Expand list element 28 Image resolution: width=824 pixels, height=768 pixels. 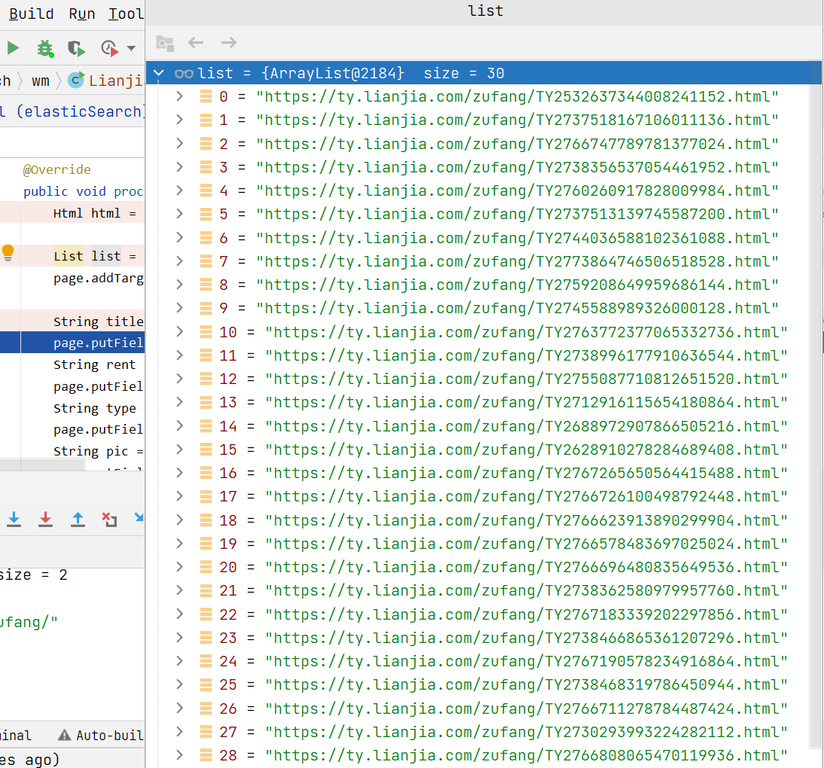tap(180, 755)
